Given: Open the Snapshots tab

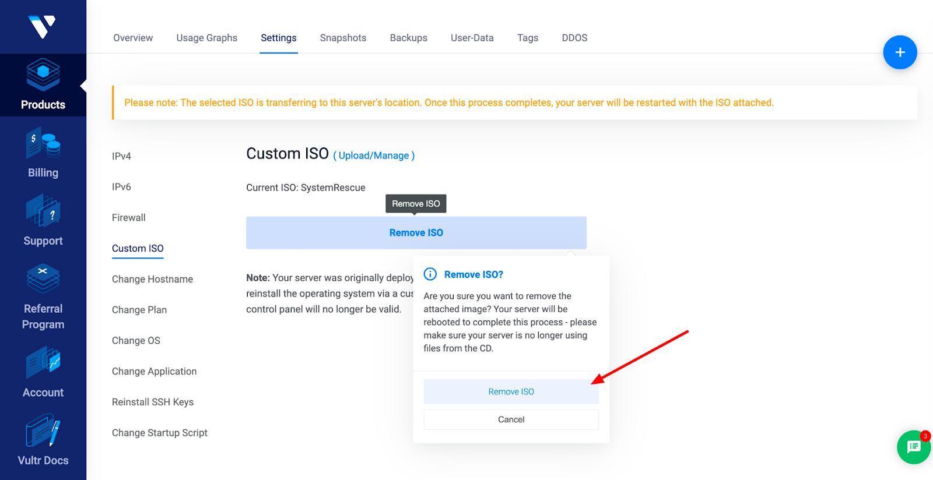Looking at the screenshot, I should point(343,38).
